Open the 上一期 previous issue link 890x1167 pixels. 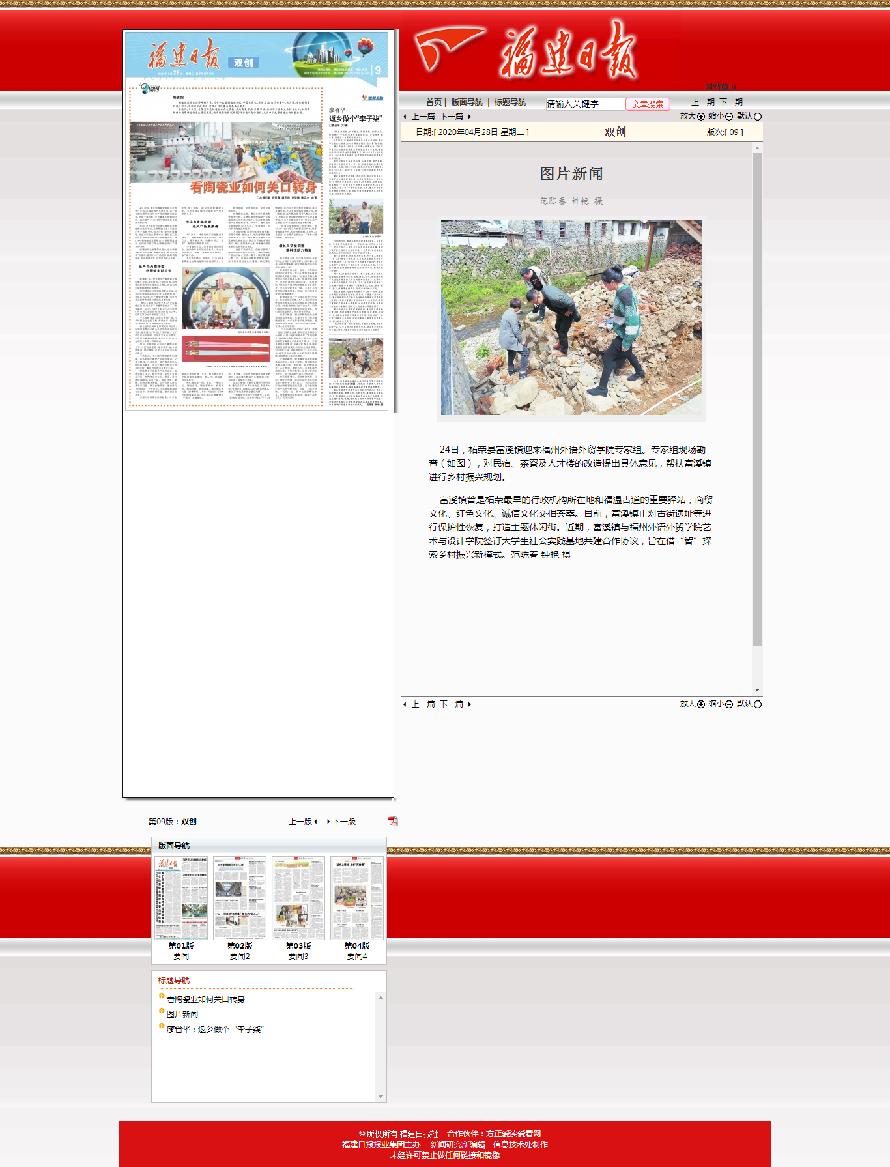click(702, 102)
